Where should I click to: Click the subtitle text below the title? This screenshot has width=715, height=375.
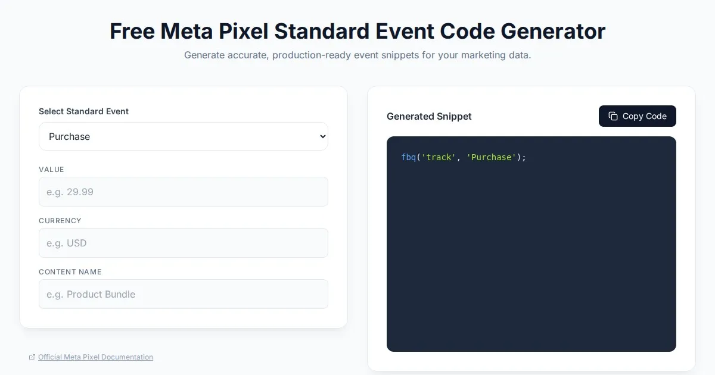[x=357, y=55]
